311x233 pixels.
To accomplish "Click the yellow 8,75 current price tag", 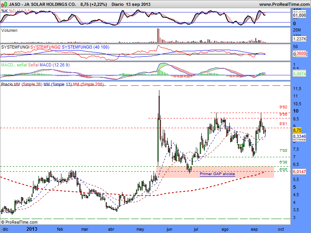I will 297,130.
